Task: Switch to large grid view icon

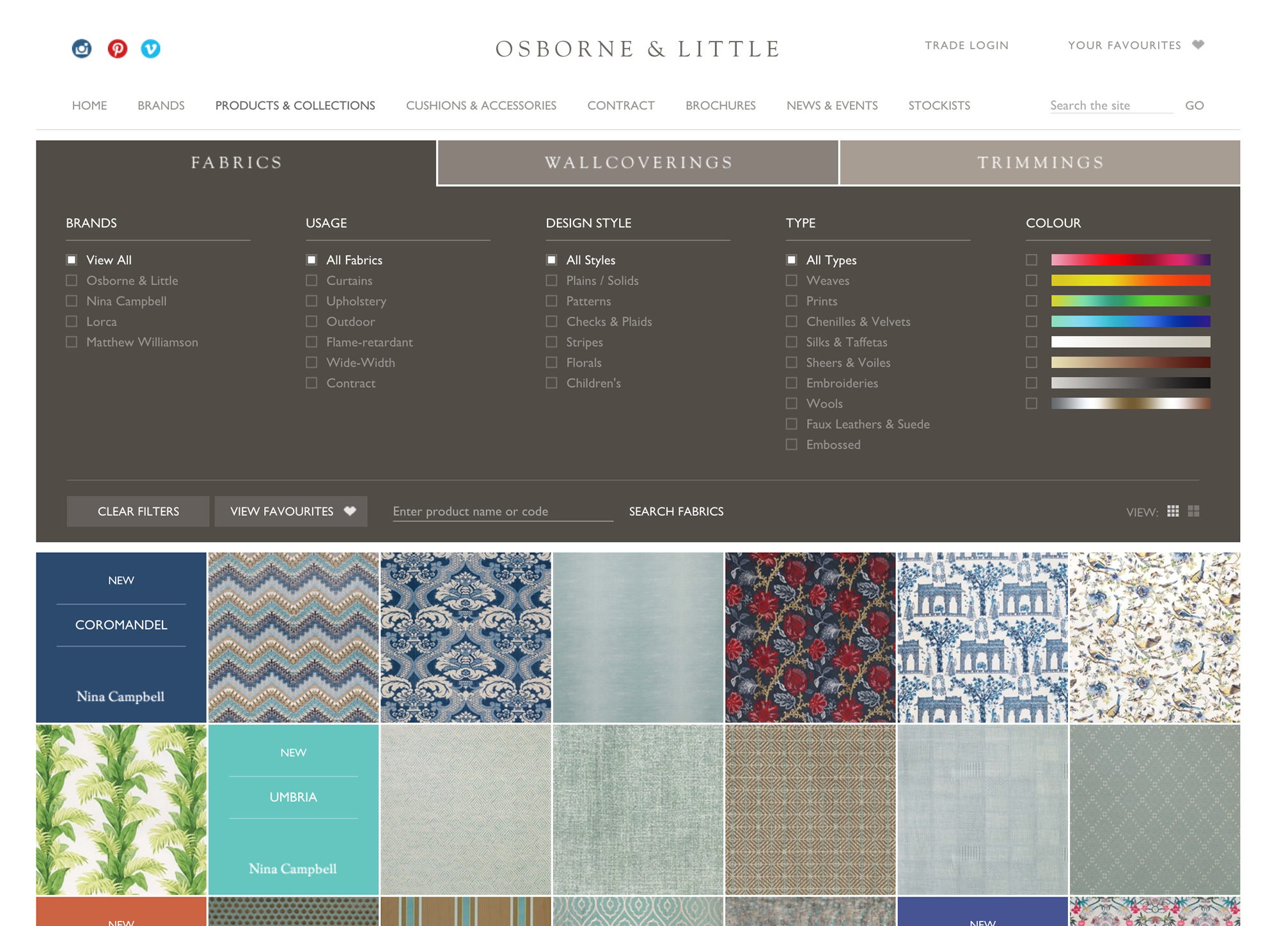Action: click(x=1194, y=511)
